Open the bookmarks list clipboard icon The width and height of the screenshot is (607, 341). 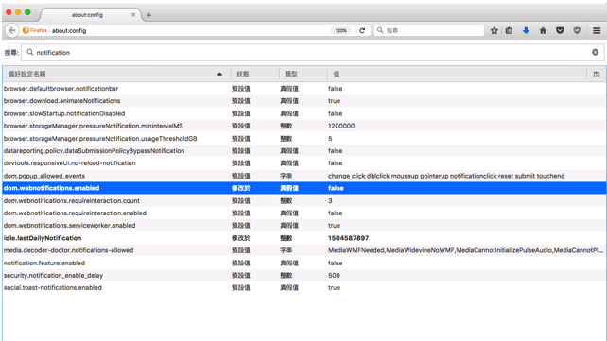click(x=509, y=30)
